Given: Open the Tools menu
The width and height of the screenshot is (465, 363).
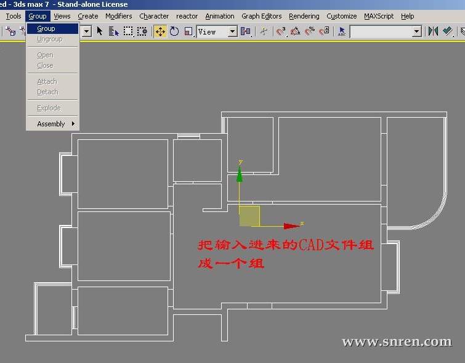Looking at the screenshot, I should (14, 16).
